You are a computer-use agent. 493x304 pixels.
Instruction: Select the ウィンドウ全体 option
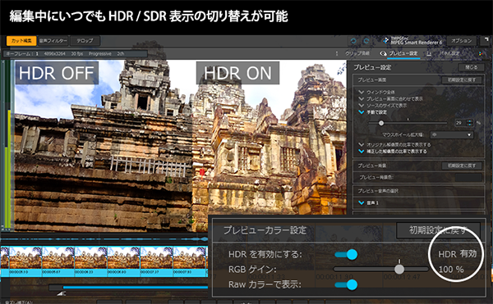click(x=376, y=92)
